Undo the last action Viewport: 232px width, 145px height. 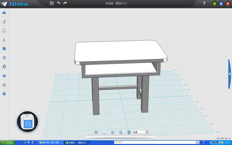pyautogui.click(x=59, y=3)
